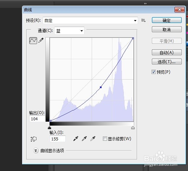Select the top-right curve endpoint

tap(133, 38)
